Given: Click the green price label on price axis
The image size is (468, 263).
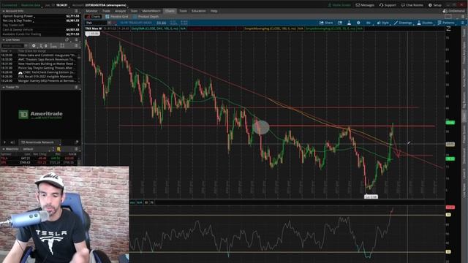Looking at the screenshot, I should (450, 123).
